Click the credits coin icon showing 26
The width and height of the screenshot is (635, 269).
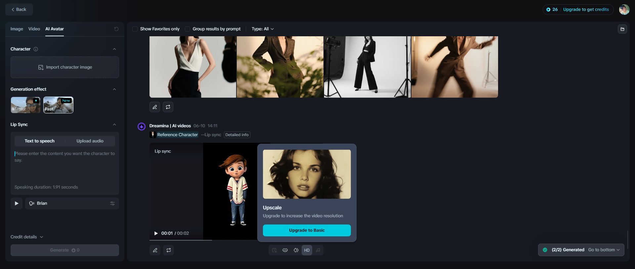pyautogui.click(x=548, y=10)
